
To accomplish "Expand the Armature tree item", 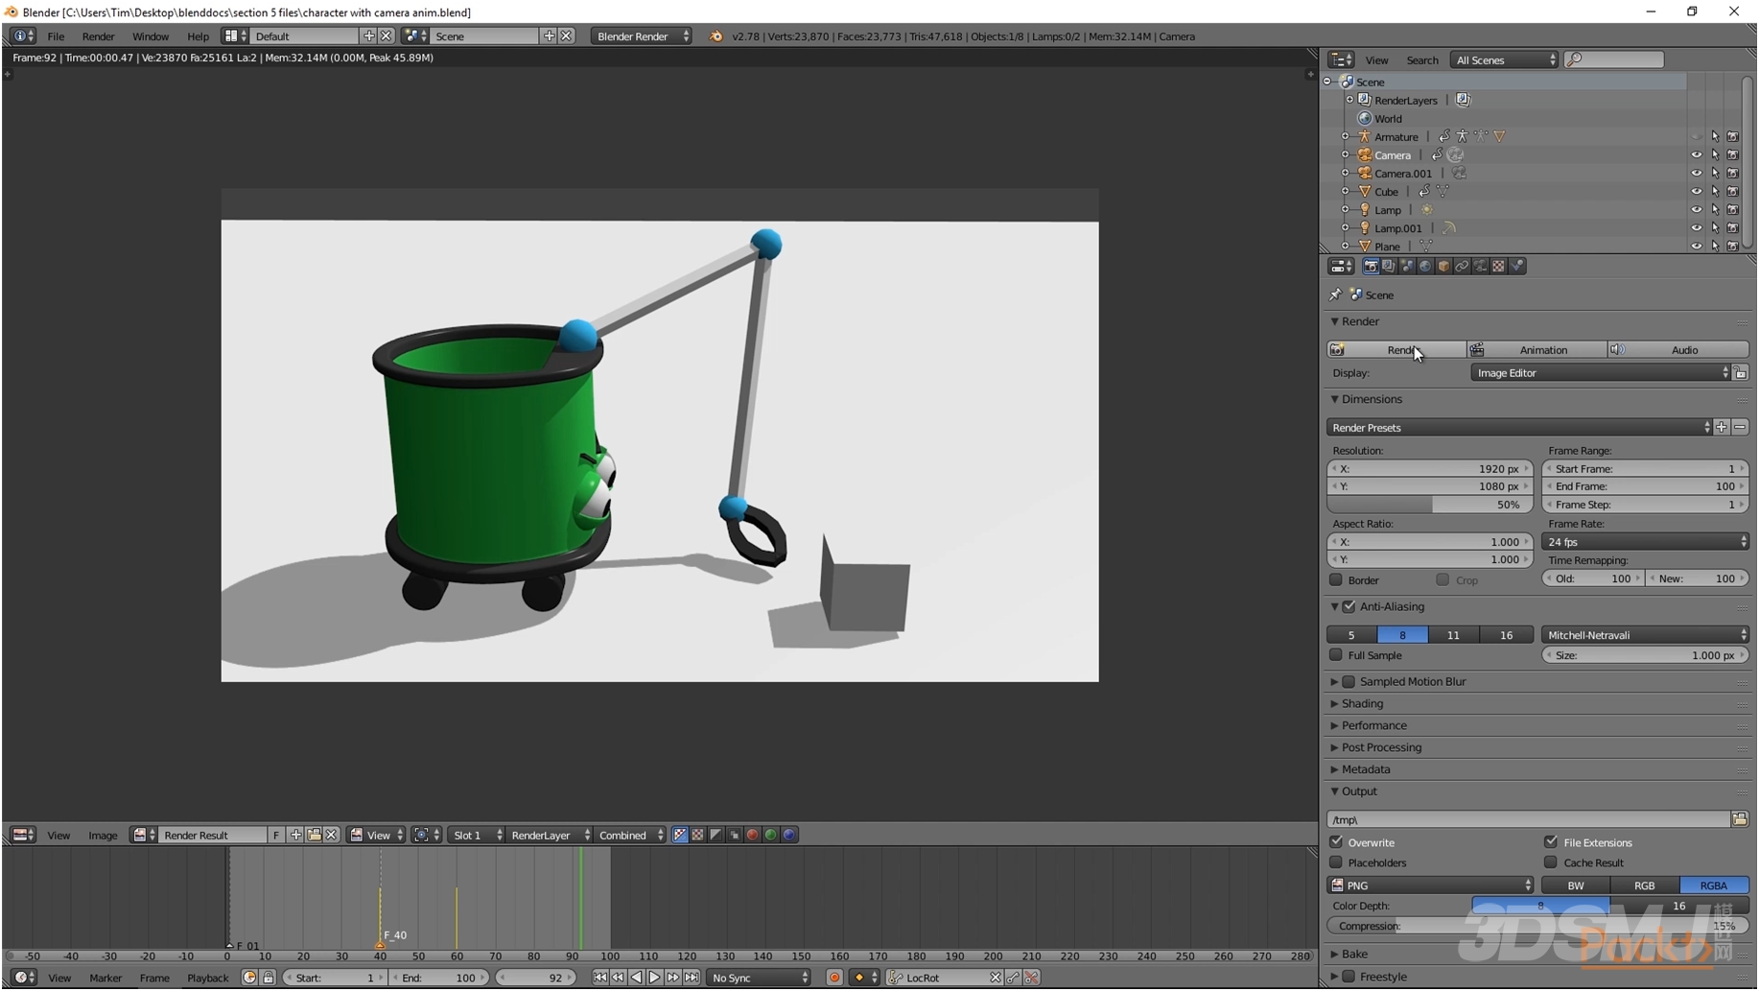I will tap(1346, 137).
